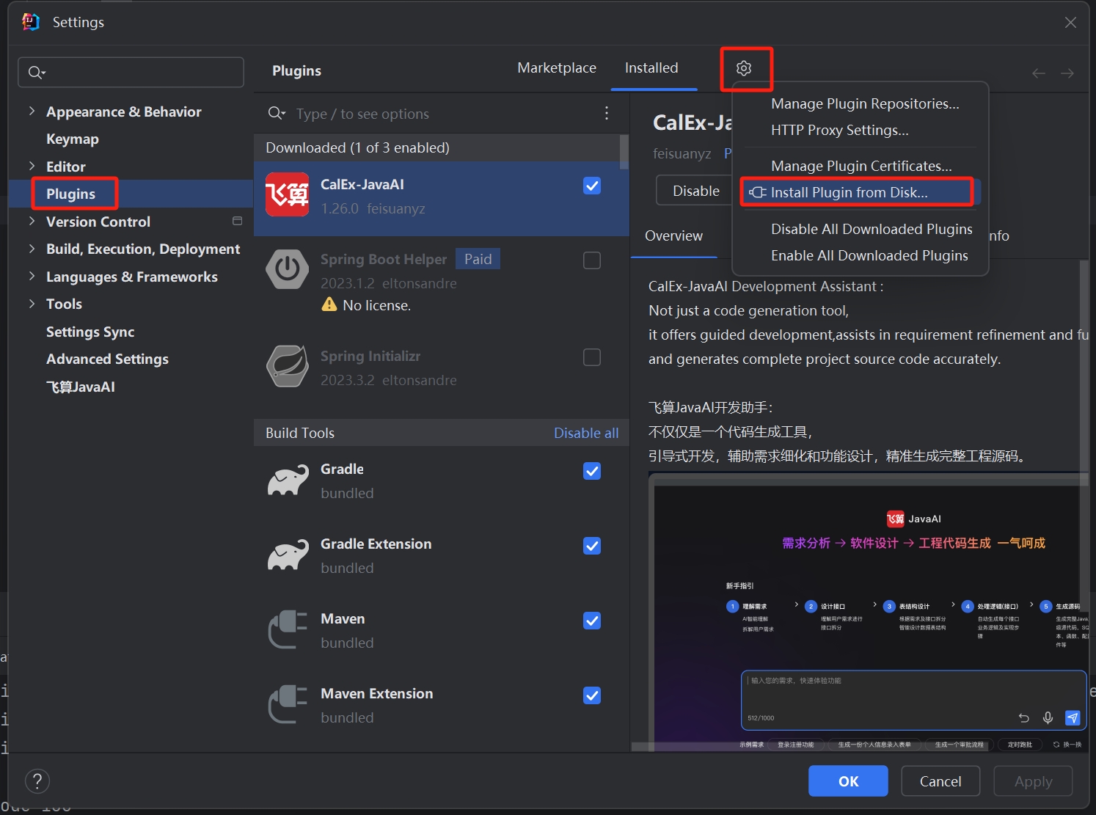This screenshot has width=1096, height=815.
Task: Select 飞算JavaAI in the settings tree
Action: (81, 387)
